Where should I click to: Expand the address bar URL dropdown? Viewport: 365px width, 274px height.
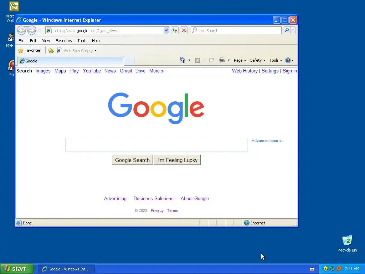tap(166, 30)
